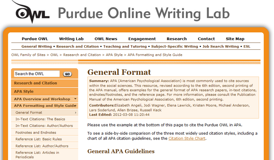This screenshot has height=160, width=274.
Task: Click the OWL logo icon
Action: pyautogui.click(x=31, y=12)
